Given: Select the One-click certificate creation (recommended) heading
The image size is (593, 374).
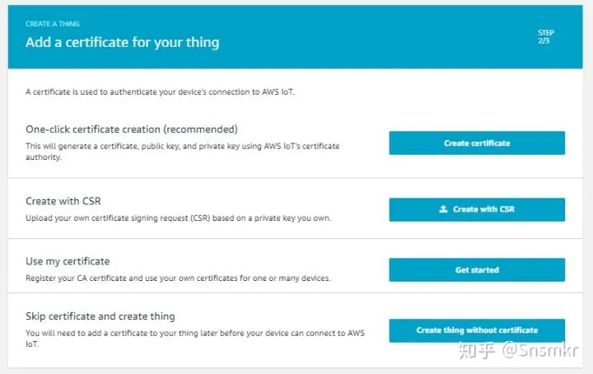Looking at the screenshot, I should click(x=132, y=129).
